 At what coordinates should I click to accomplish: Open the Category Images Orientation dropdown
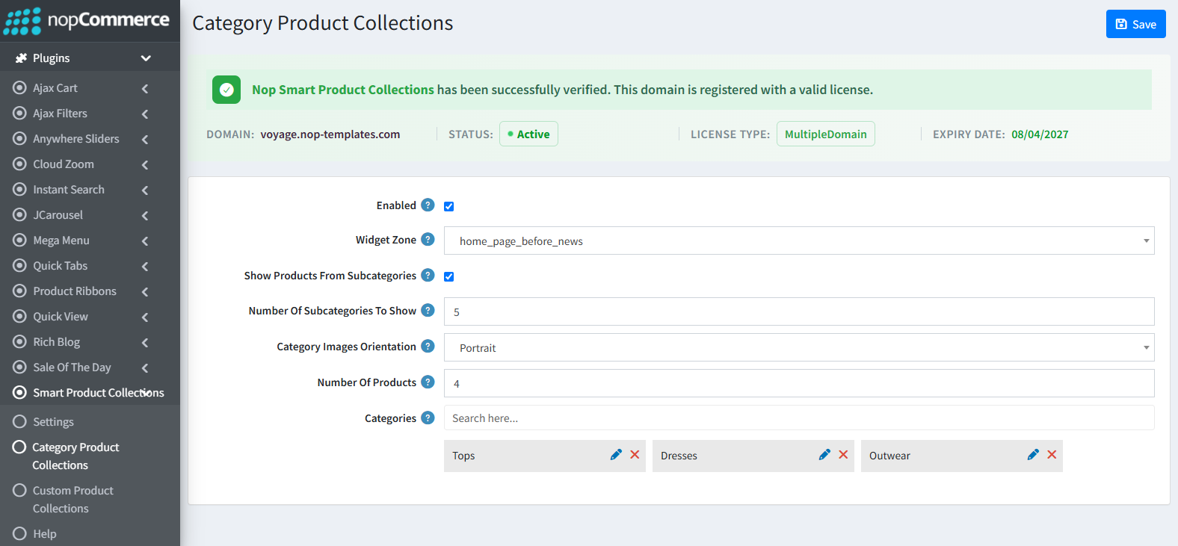pos(799,347)
